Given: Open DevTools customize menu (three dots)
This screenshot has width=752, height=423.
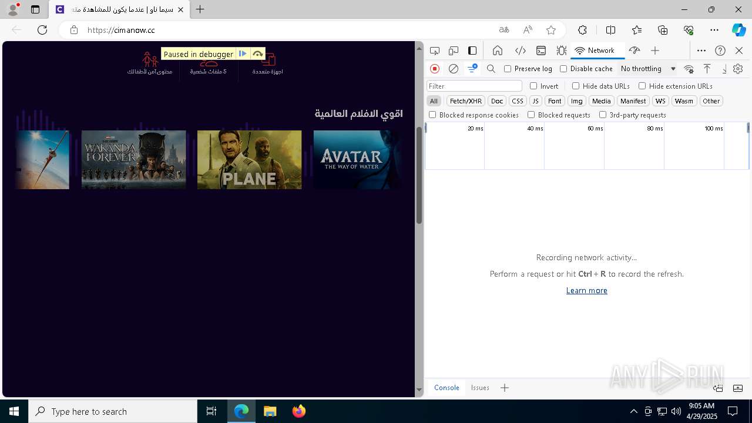Looking at the screenshot, I should [x=701, y=51].
